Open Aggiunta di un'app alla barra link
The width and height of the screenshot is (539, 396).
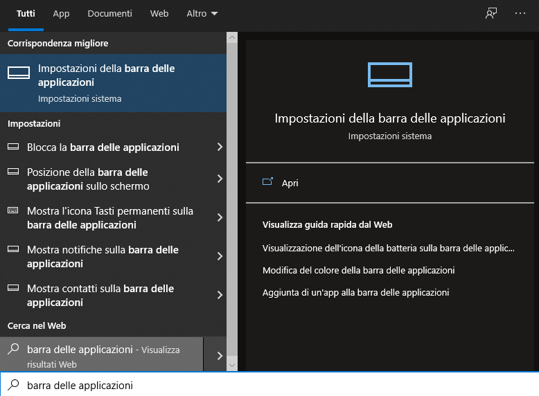pyautogui.click(x=356, y=293)
